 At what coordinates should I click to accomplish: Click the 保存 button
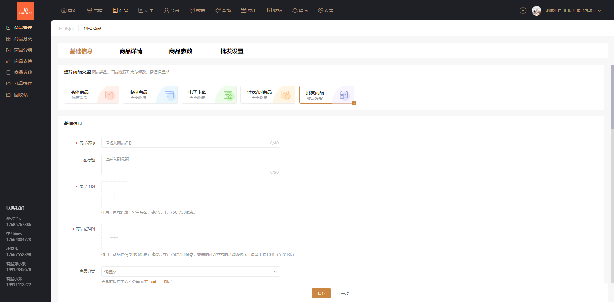pos(321,293)
